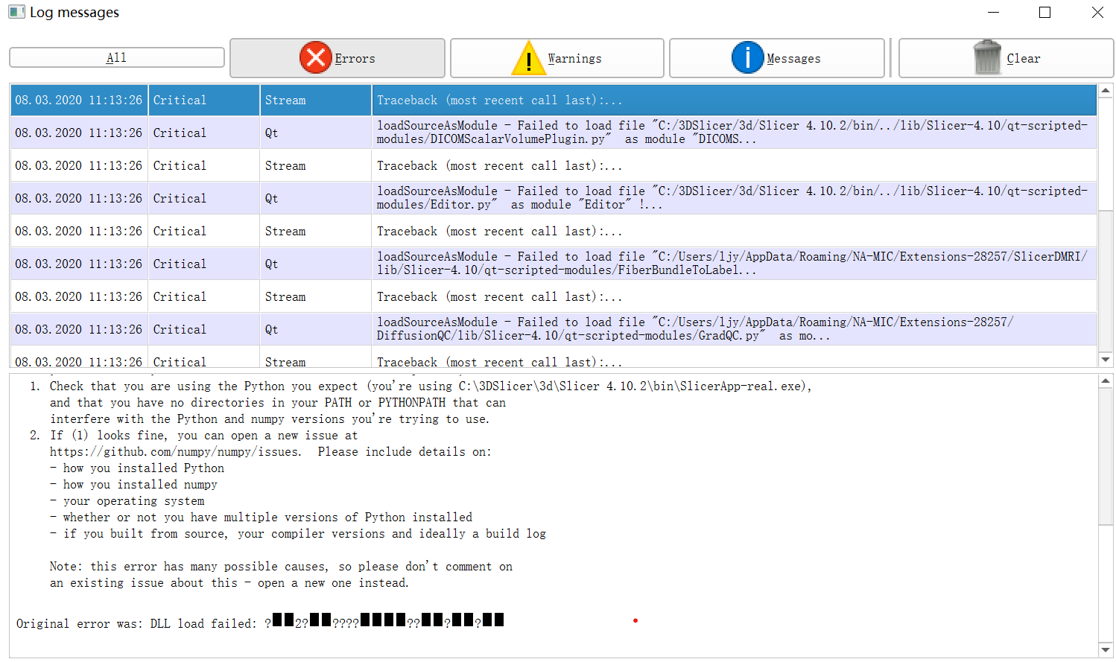Viewport: 1116px width, 662px height.
Task: Click the log table scroll down arrow
Action: pyautogui.click(x=1106, y=360)
